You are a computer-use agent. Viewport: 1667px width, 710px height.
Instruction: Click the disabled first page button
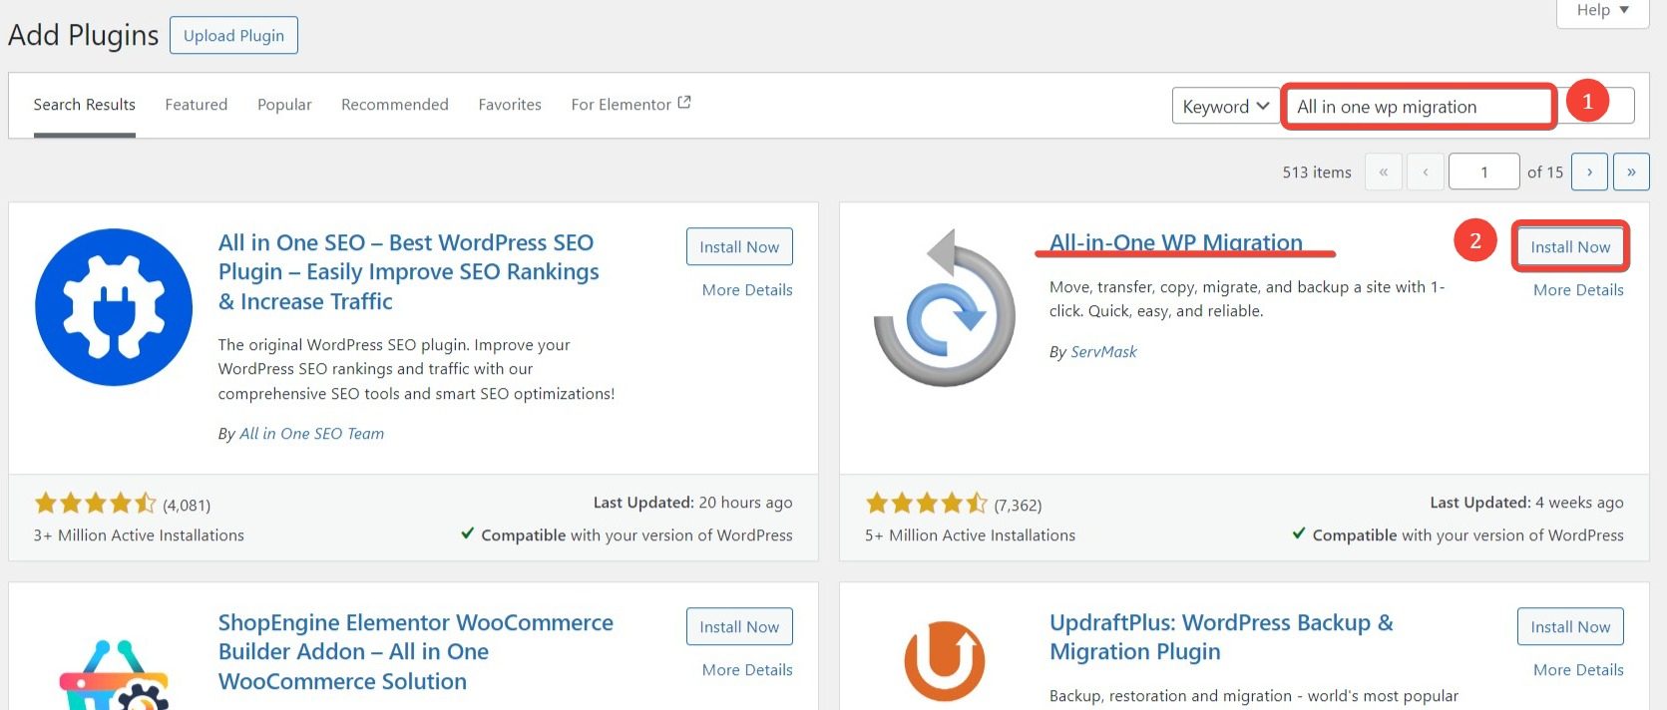point(1383,172)
